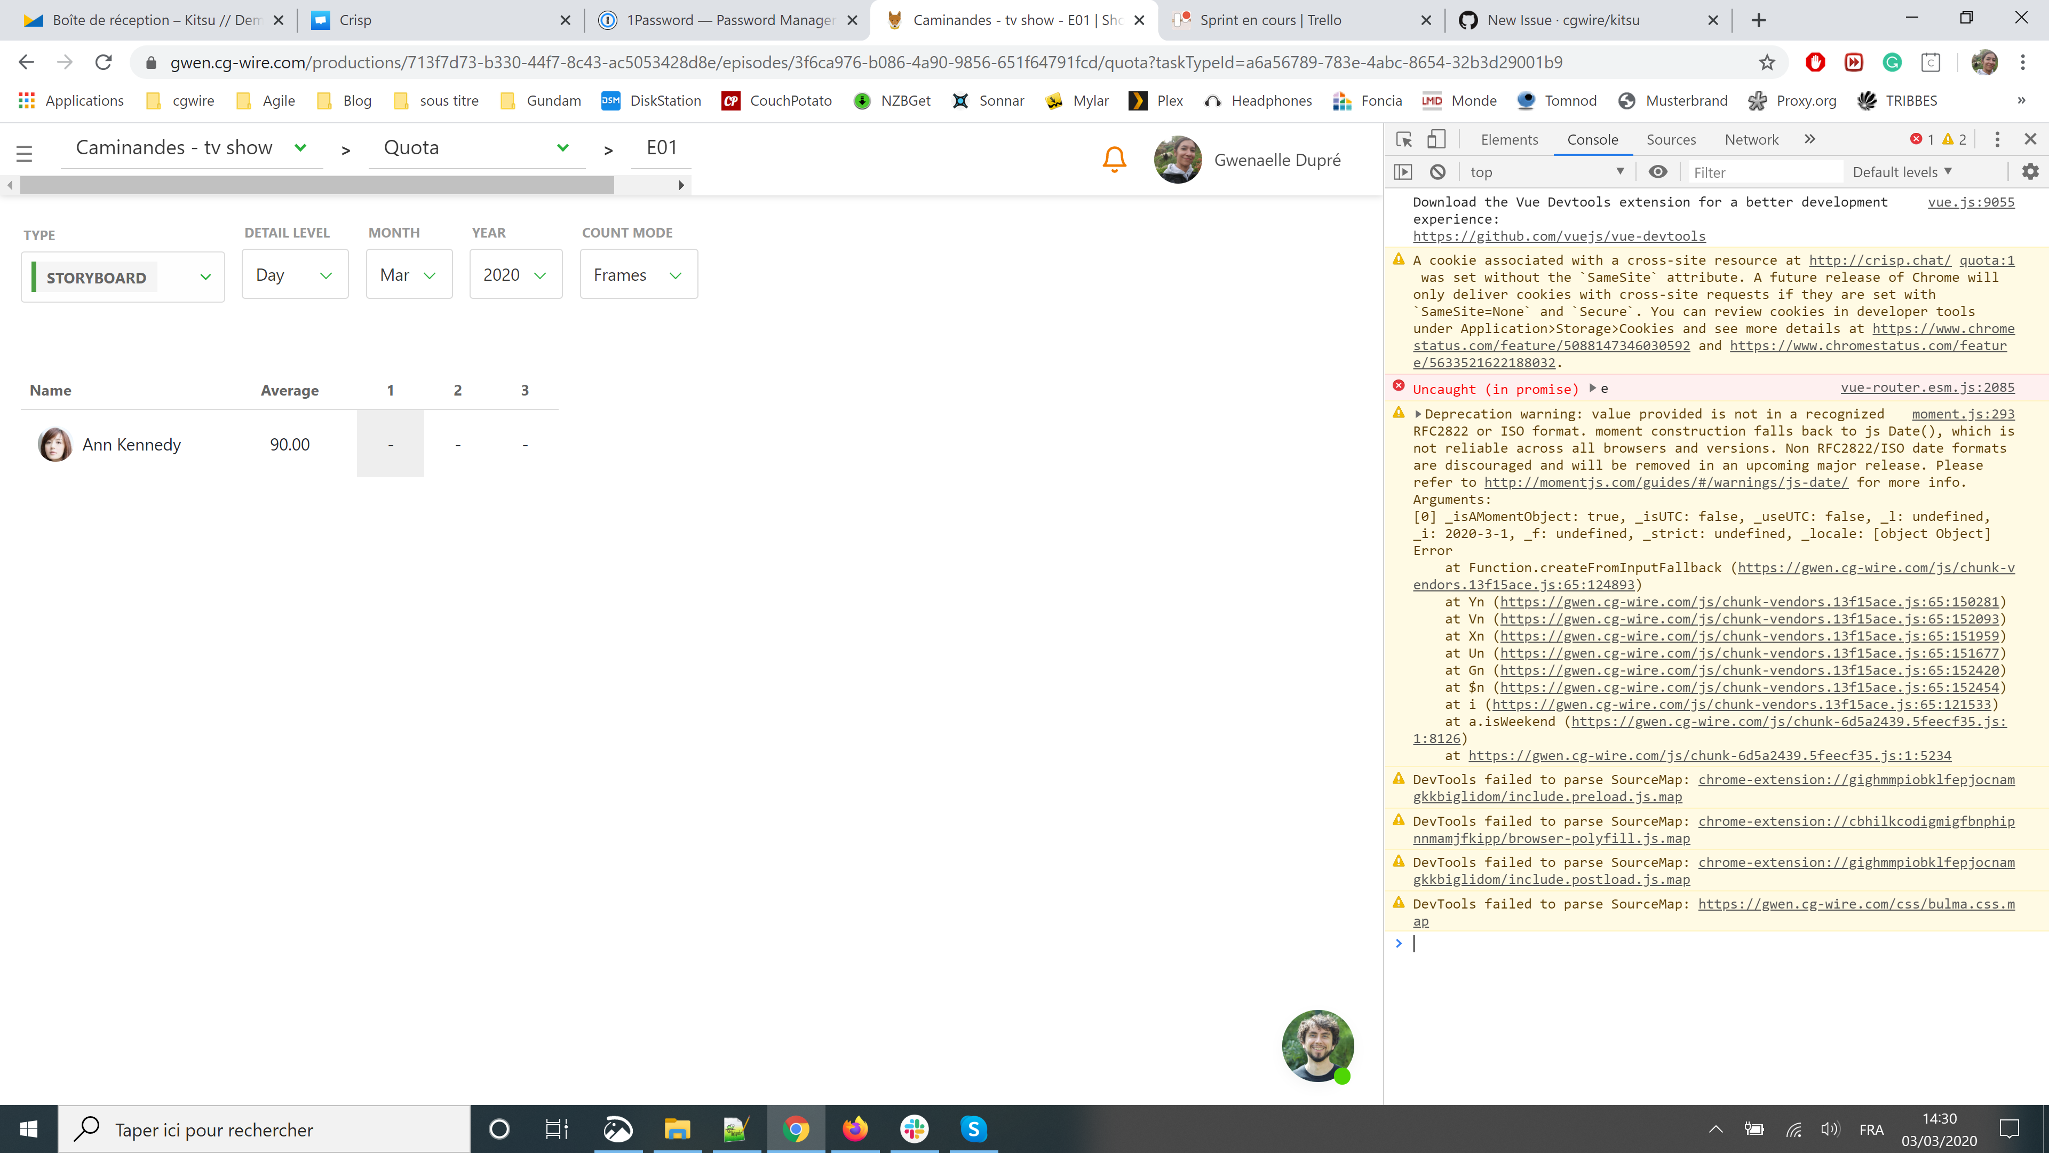Open the NZBGet bookmark
The height and width of the screenshot is (1153, 2049).
click(x=893, y=101)
